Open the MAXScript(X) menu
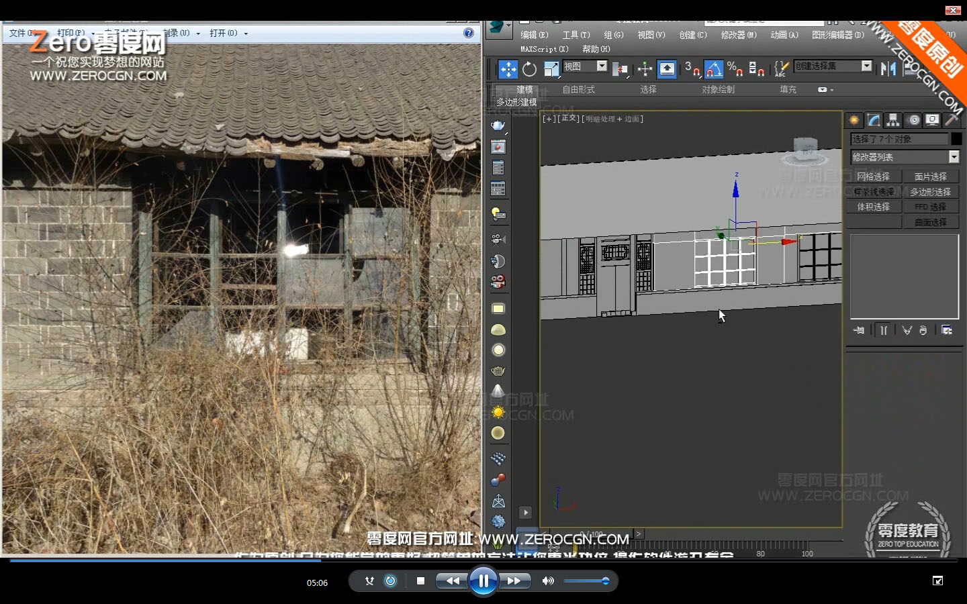 [x=545, y=49]
